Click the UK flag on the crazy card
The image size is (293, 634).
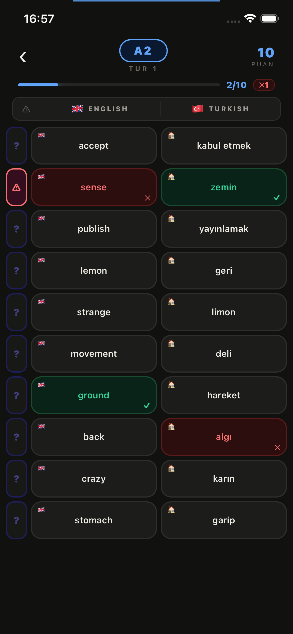(41, 468)
